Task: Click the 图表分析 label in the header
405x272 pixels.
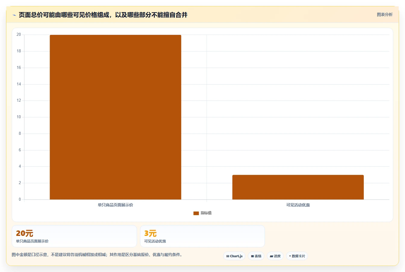Action: (385, 14)
